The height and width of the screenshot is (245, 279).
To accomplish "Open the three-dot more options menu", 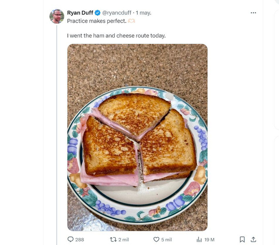I will 253,13.
